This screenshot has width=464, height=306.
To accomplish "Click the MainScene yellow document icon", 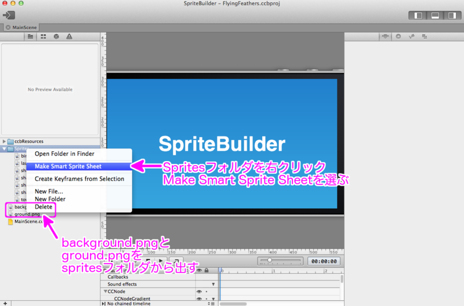I will click(x=10, y=221).
